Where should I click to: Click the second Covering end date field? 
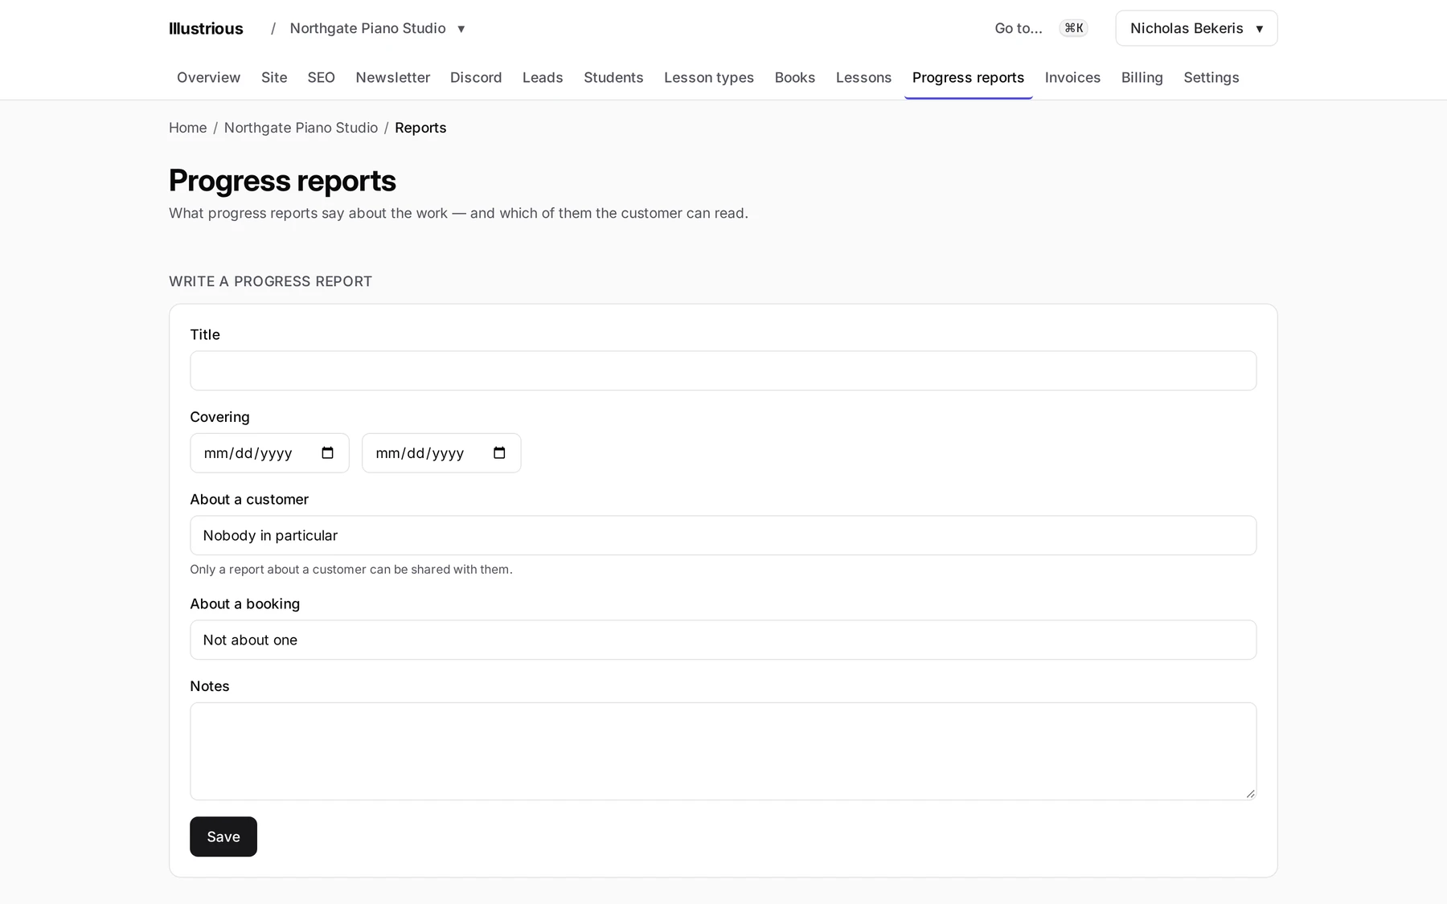click(441, 453)
